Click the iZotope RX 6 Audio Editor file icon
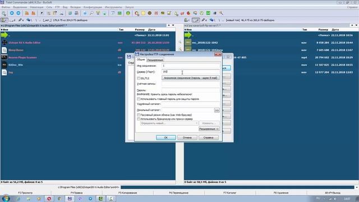This screenshot has height=202, width=359. [4, 43]
